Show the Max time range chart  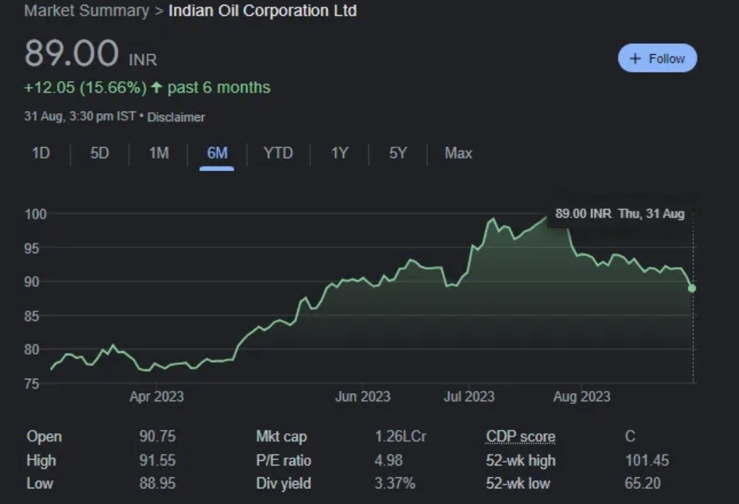458,153
